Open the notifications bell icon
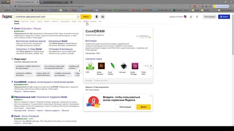This screenshot has width=234, height=131. [x=197, y=17]
